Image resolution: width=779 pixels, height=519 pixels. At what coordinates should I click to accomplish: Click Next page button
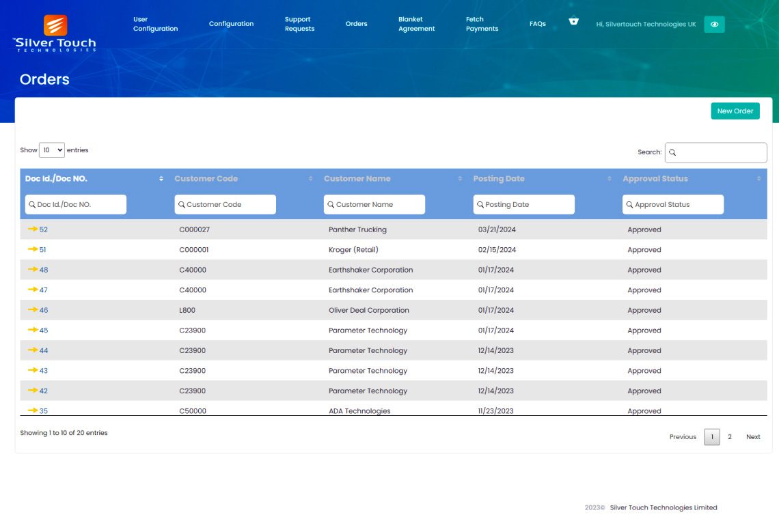752,437
